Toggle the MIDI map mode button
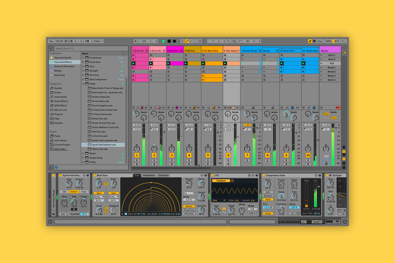 328,41
